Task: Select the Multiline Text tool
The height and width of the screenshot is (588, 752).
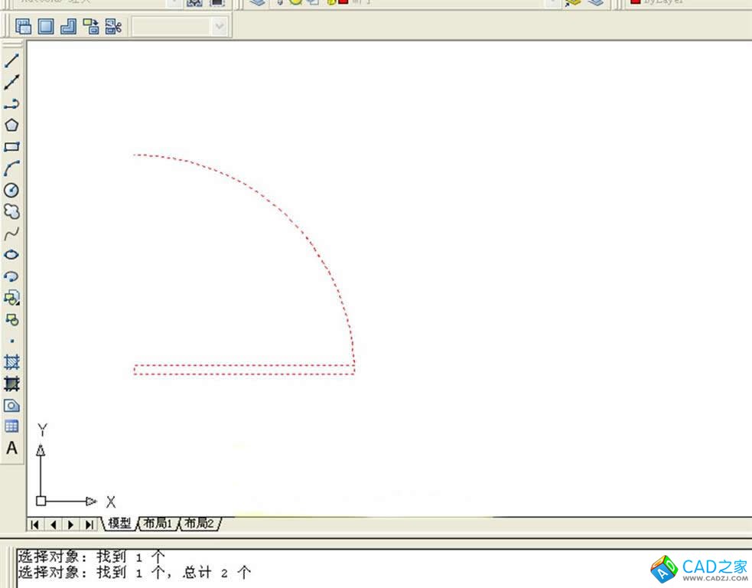Action: pyautogui.click(x=11, y=449)
